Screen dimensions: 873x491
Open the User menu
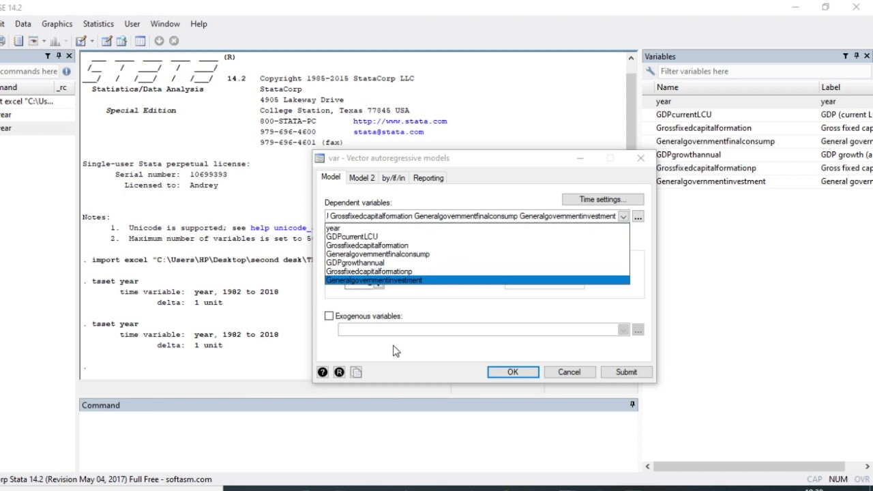coord(132,24)
